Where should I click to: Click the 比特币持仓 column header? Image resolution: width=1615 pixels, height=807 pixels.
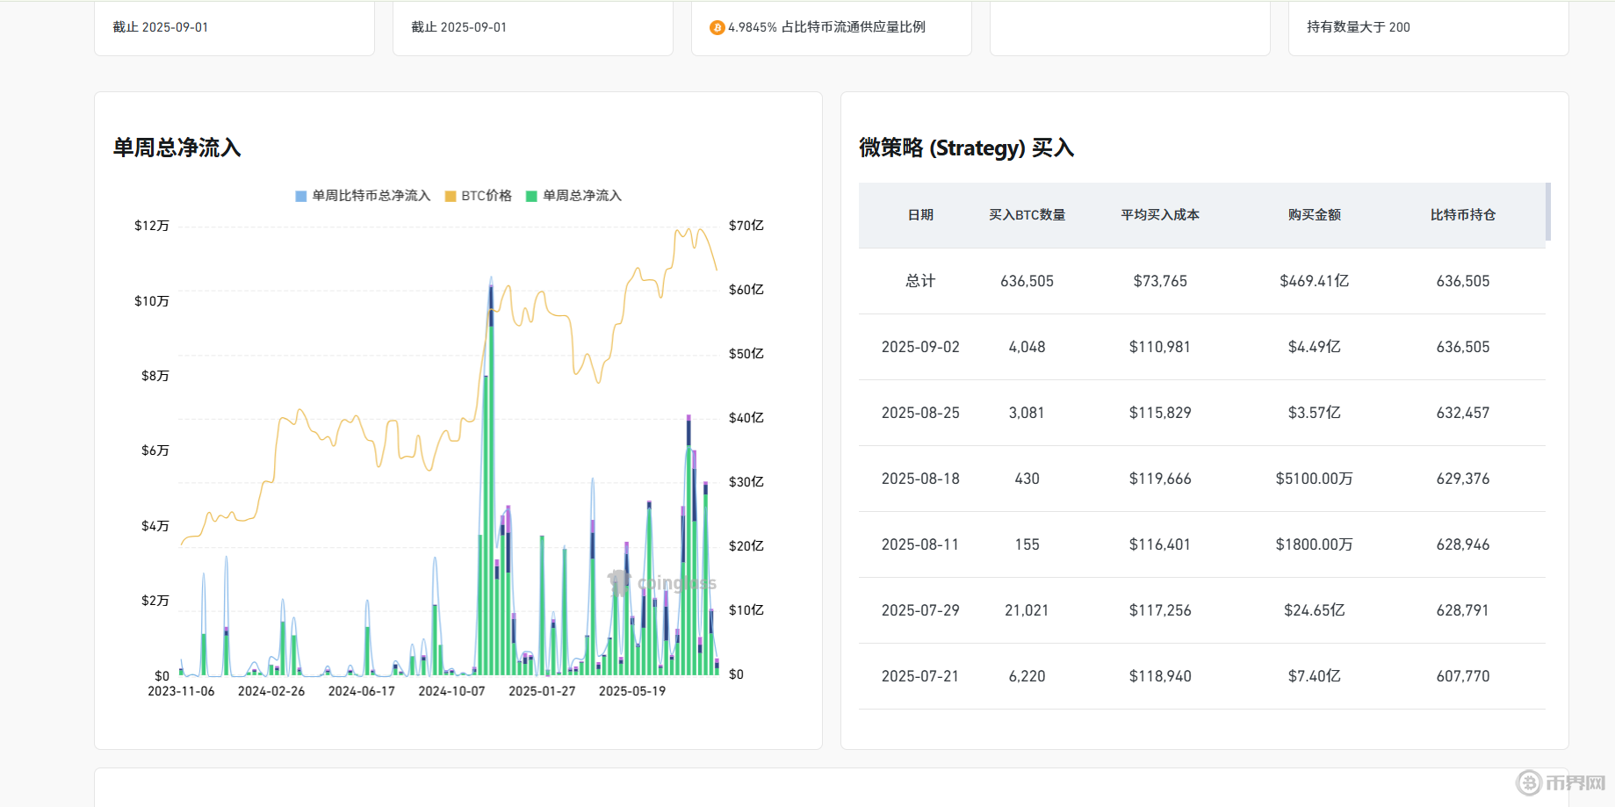coord(1462,215)
